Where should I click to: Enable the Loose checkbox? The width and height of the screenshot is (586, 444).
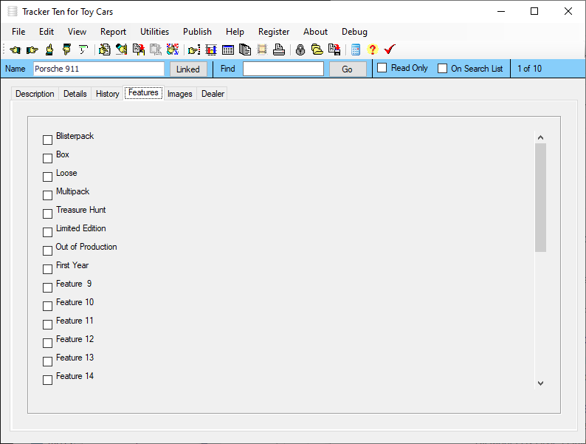tap(47, 177)
